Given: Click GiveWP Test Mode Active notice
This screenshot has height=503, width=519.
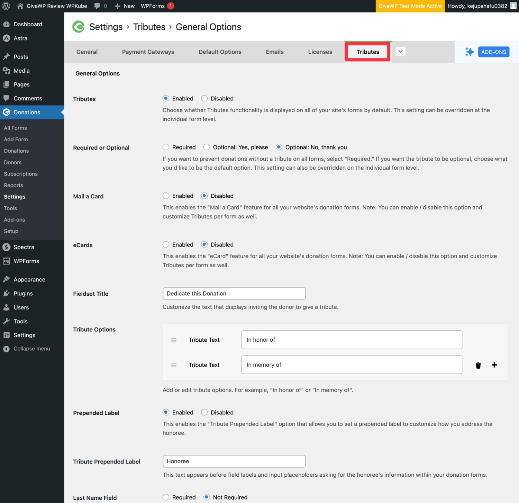Looking at the screenshot, I should pyautogui.click(x=410, y=6).
